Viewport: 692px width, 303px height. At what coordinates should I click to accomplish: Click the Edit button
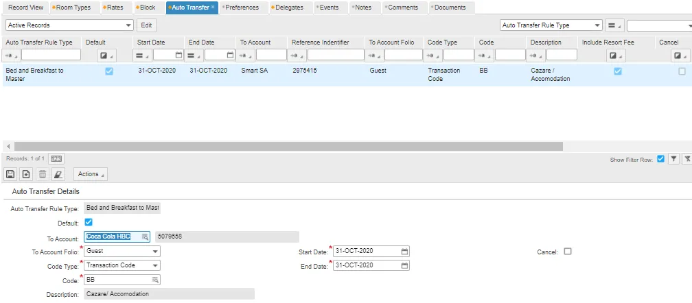[146, 25]
